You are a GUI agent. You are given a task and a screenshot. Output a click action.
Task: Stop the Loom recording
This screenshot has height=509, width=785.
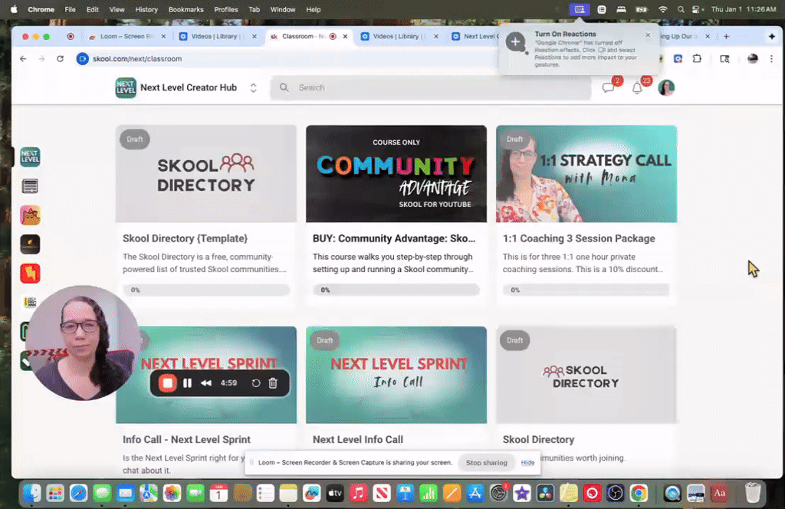pyautogui.click(x=168, y=383)
